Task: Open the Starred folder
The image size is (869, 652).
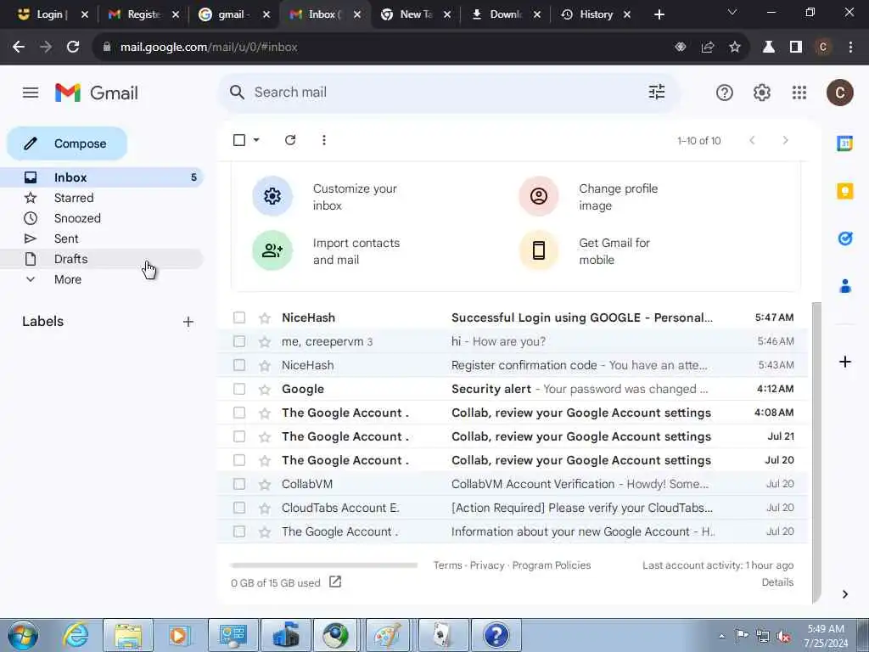Action: coord(102,198)
